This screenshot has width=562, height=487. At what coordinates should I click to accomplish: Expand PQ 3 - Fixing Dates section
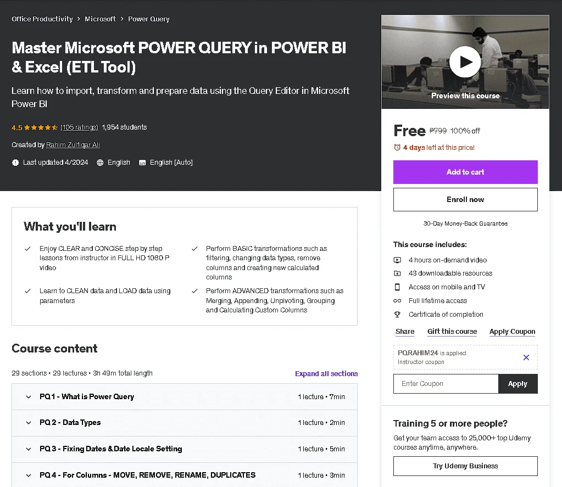tap(185, 449)
